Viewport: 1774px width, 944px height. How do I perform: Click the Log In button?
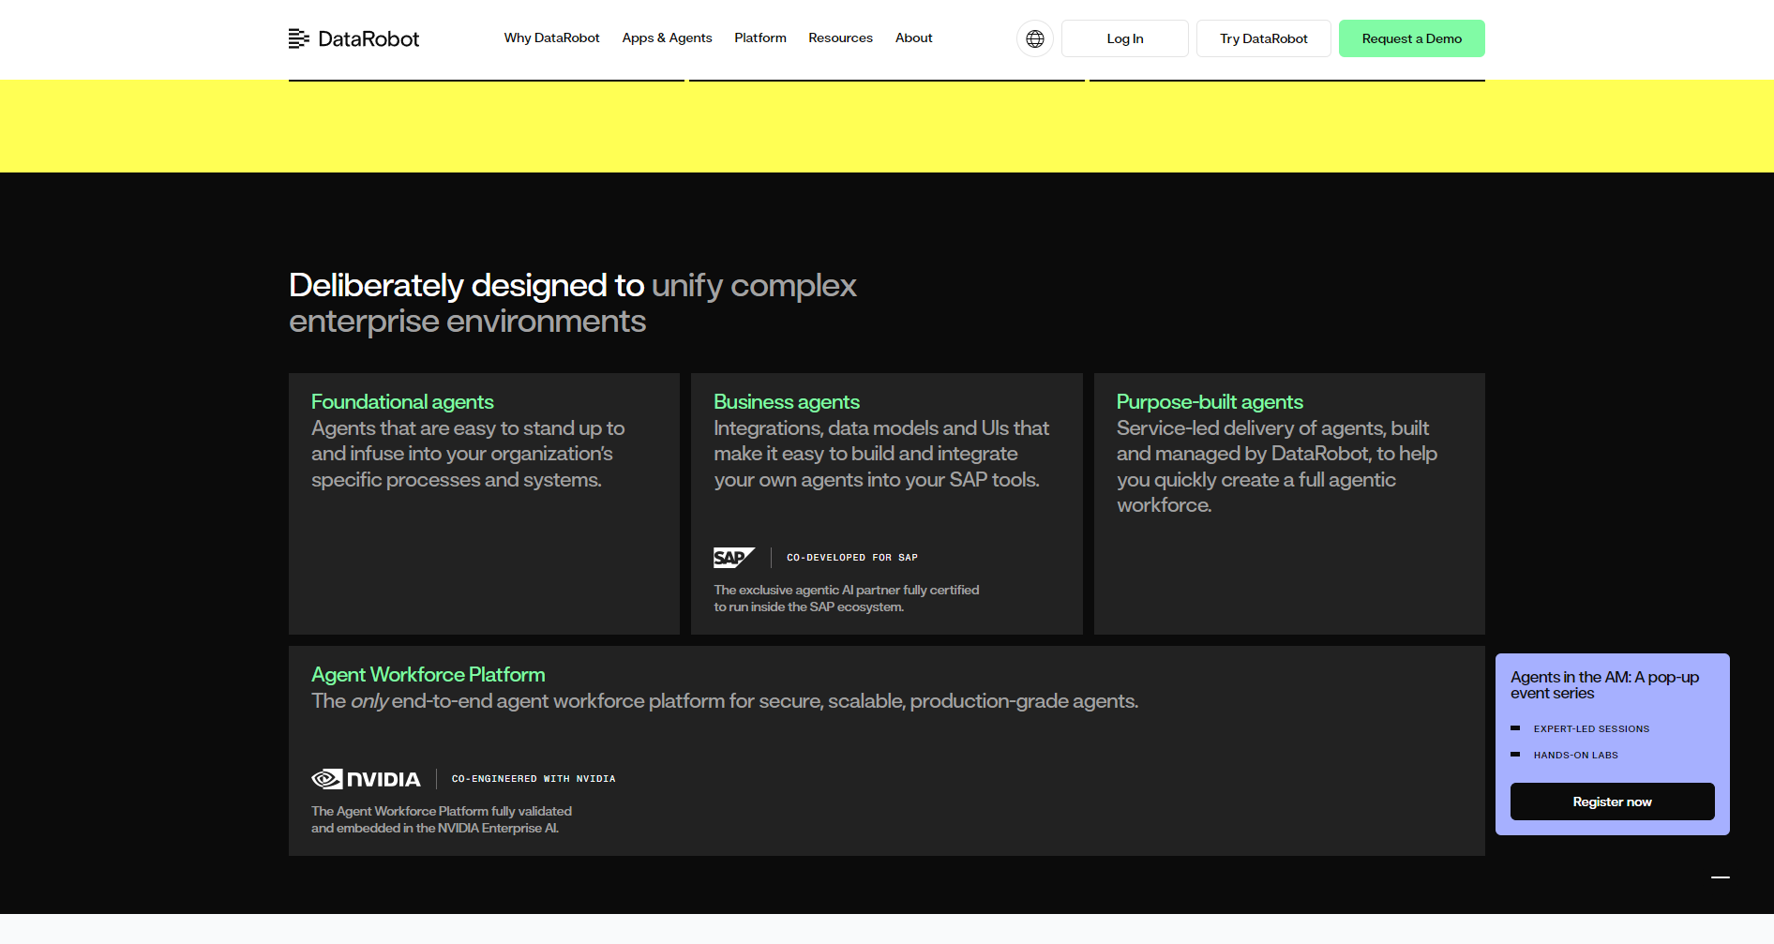(x=1124, y=38)
